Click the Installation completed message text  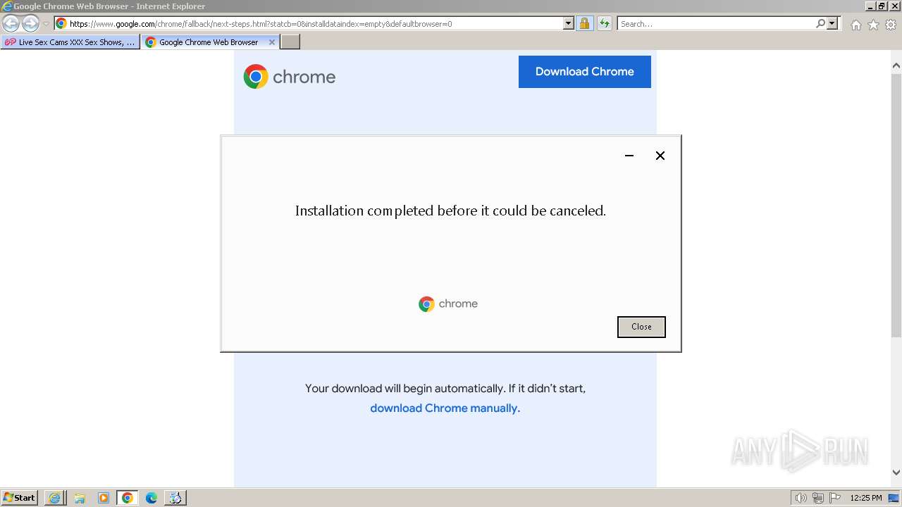coord(450,211)
